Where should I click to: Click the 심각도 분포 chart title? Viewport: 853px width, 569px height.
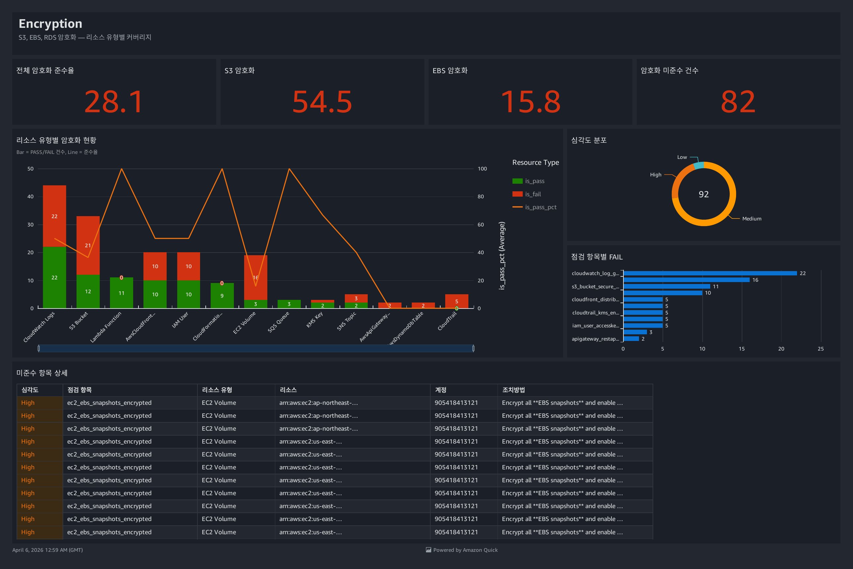589,140
